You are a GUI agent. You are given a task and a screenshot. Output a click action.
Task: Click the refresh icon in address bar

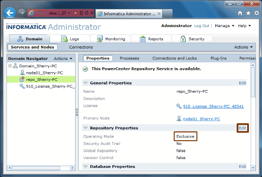86,13
